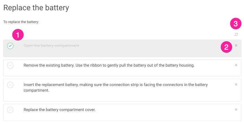
Task: Click the pink callout badge numbered 2
Action: (x=226, y=47)
